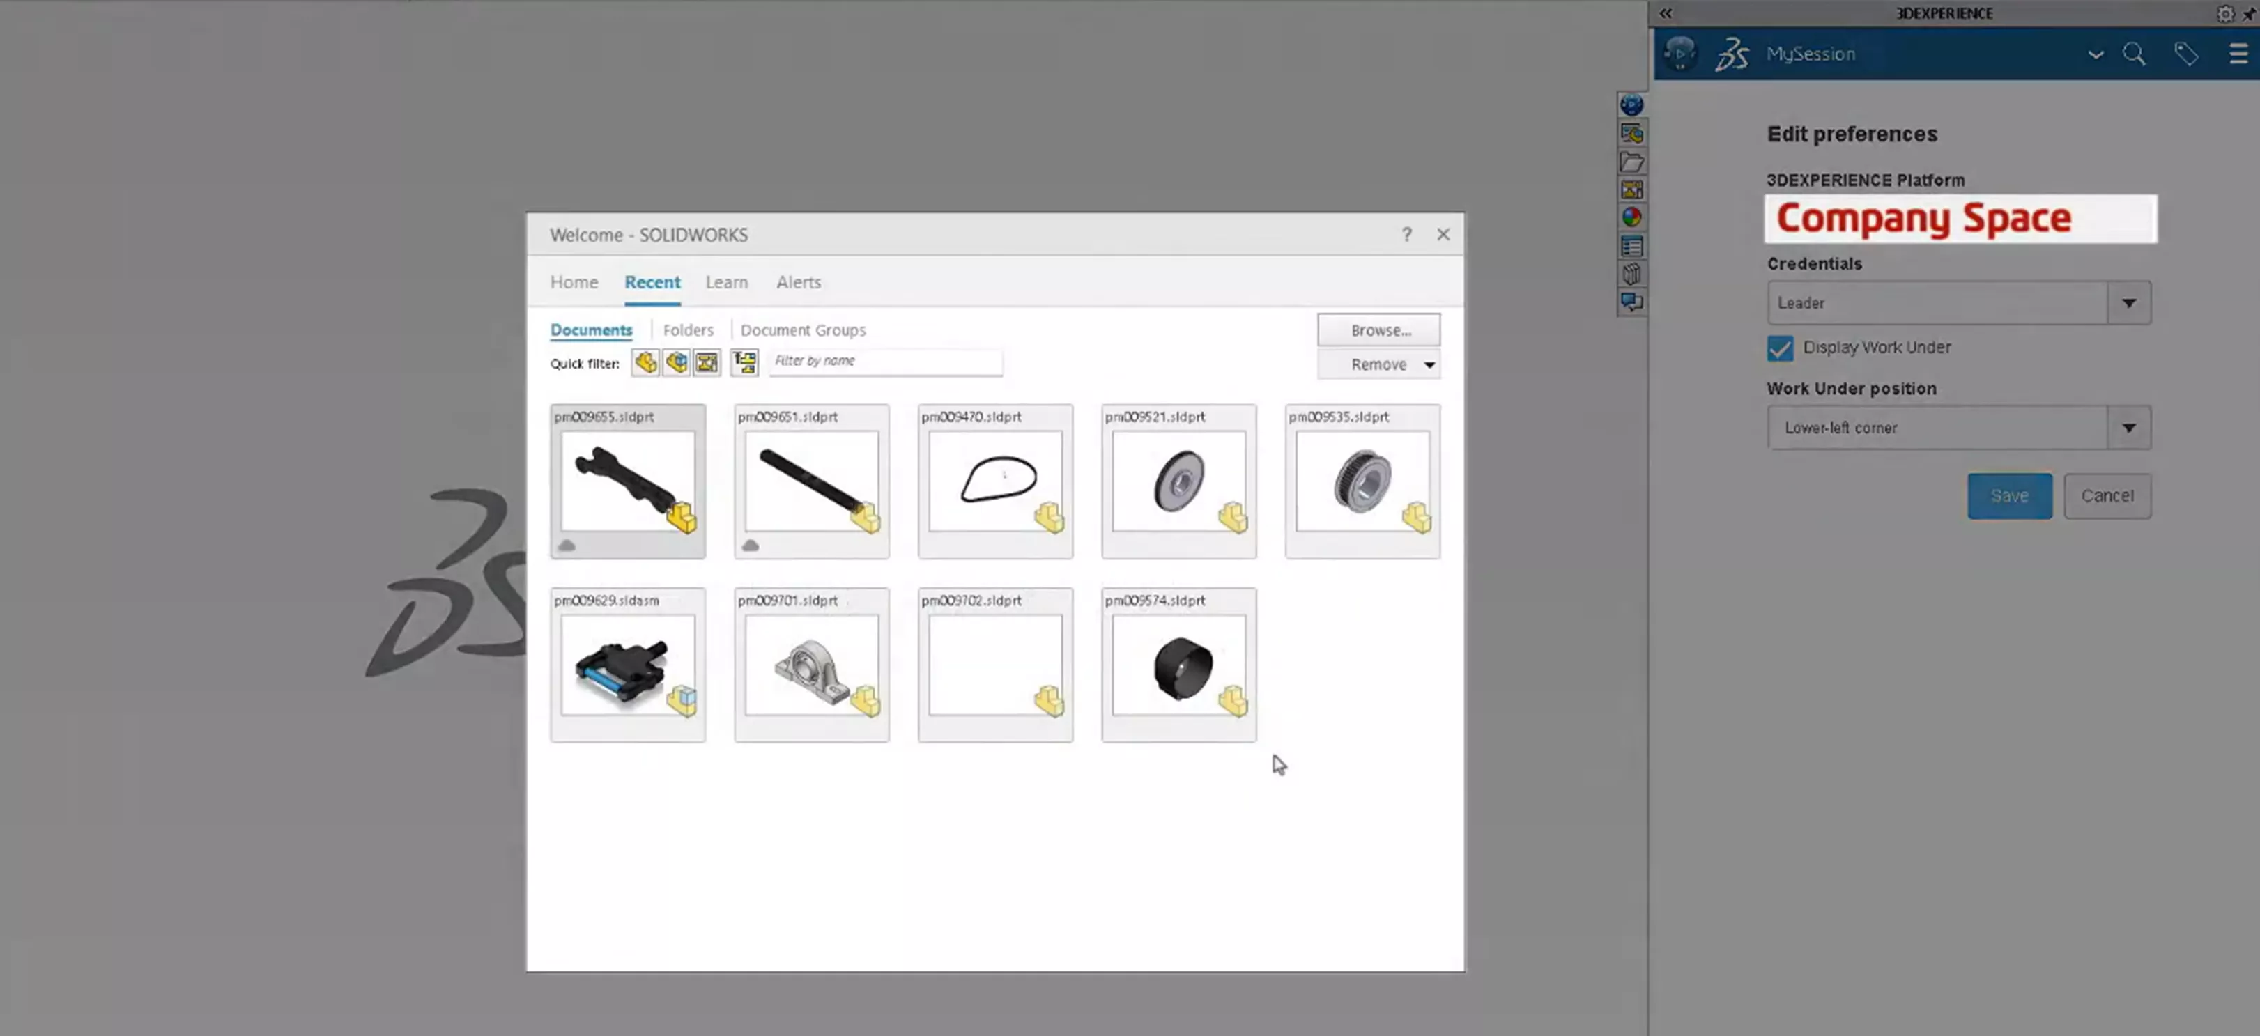Viewport: 2260px width, 1036px height.
Task: Click the Browse... button
Action: pos(1378,330)
